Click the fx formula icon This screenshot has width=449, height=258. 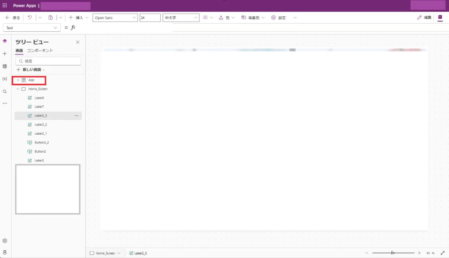(x=73, y=28)
